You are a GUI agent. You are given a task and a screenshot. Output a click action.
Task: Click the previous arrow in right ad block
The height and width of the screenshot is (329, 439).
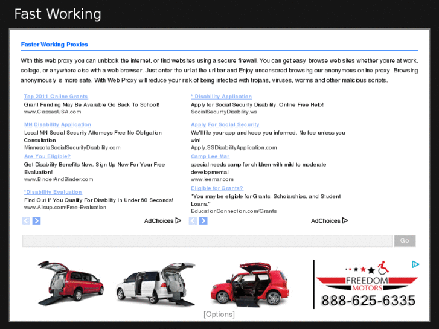pos(193,220)
